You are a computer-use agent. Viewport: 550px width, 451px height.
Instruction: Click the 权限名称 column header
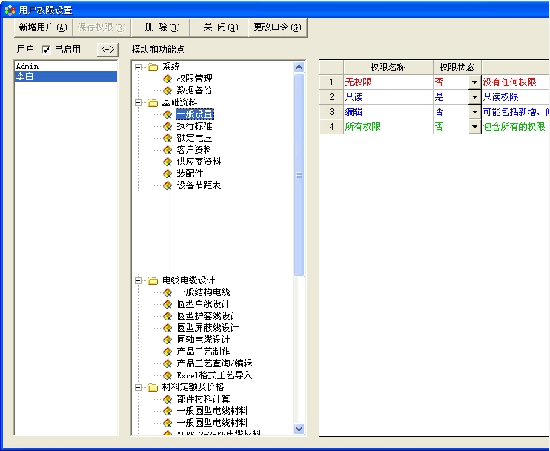pos(388,68)
